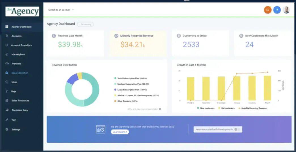
Task: Click the Marketplace paper plane icon
Action: [x=7, y=54]
